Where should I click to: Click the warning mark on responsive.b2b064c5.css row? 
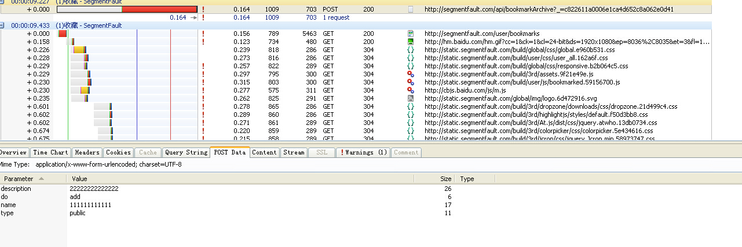[203, 66]
